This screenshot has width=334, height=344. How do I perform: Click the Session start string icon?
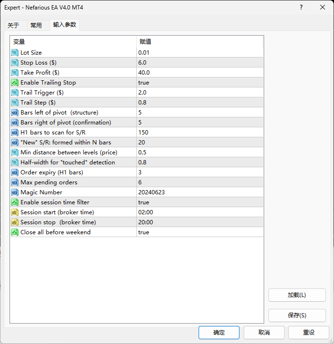coord(14,212)
